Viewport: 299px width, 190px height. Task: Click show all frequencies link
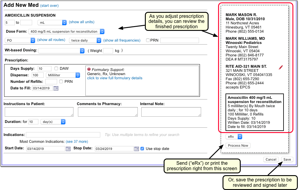(122, 40)
